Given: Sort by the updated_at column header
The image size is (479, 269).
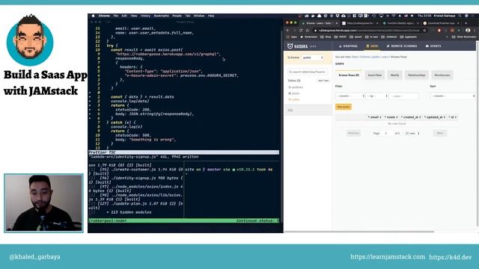Looking at the screenshot, I should [x=435, y=117].
